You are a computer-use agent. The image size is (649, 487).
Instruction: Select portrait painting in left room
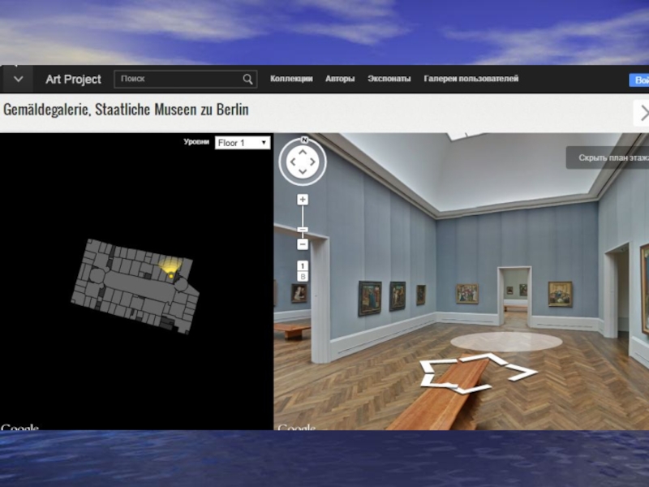(299, 293)
